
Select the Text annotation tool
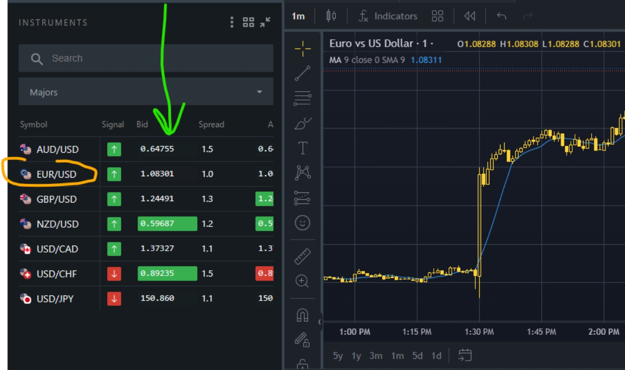coord(303,148)
